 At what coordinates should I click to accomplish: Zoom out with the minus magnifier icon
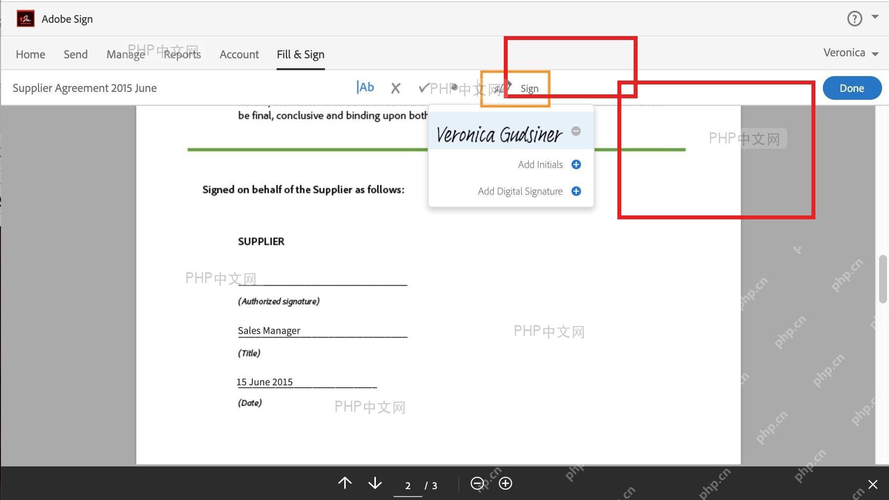(x=478, y=483)
